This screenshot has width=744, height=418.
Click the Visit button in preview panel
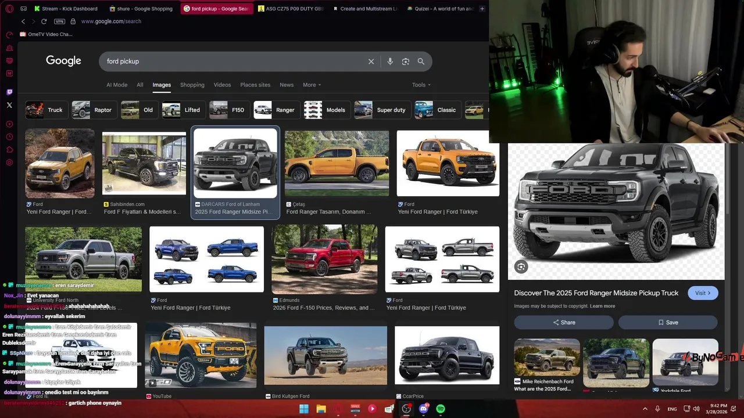point(703,293)
